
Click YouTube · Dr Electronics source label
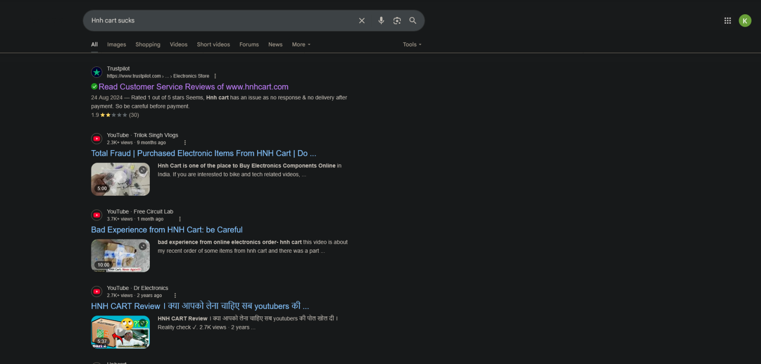tap(137, 288)
